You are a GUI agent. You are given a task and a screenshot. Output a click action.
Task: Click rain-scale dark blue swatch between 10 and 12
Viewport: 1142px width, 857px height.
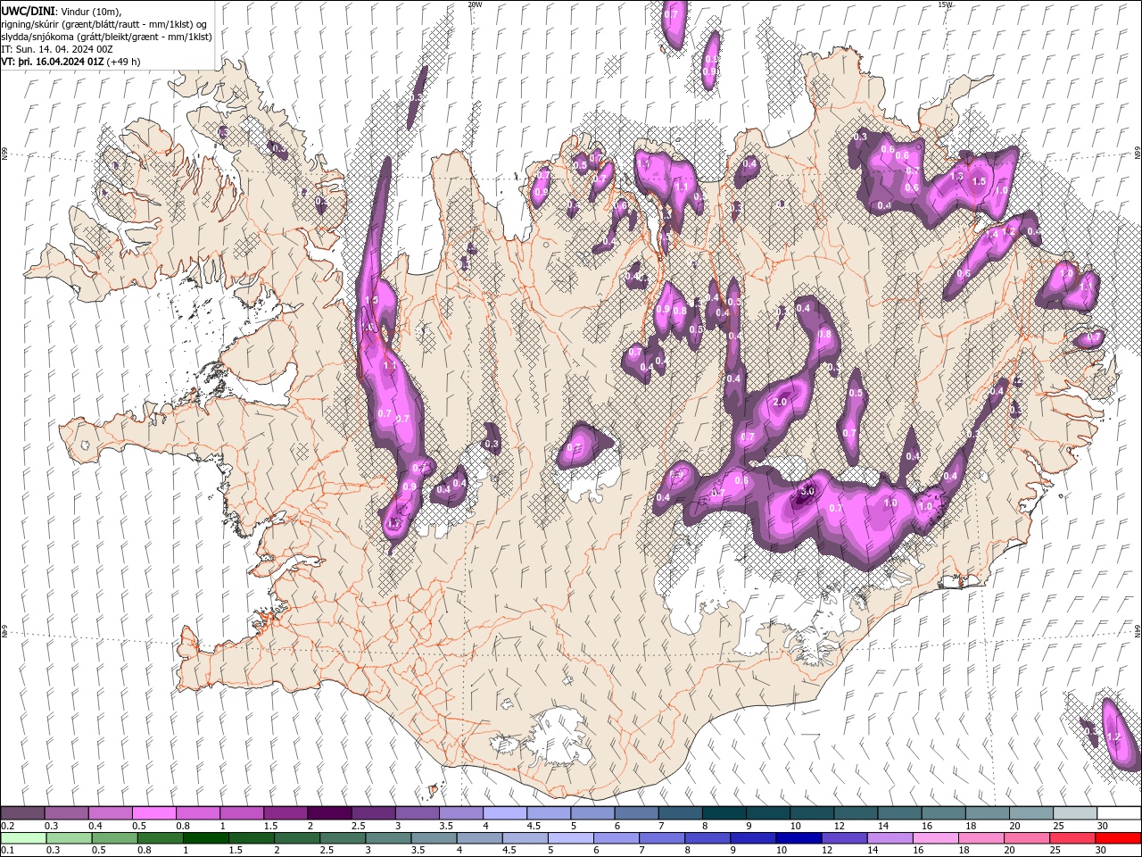coord(797,838)
